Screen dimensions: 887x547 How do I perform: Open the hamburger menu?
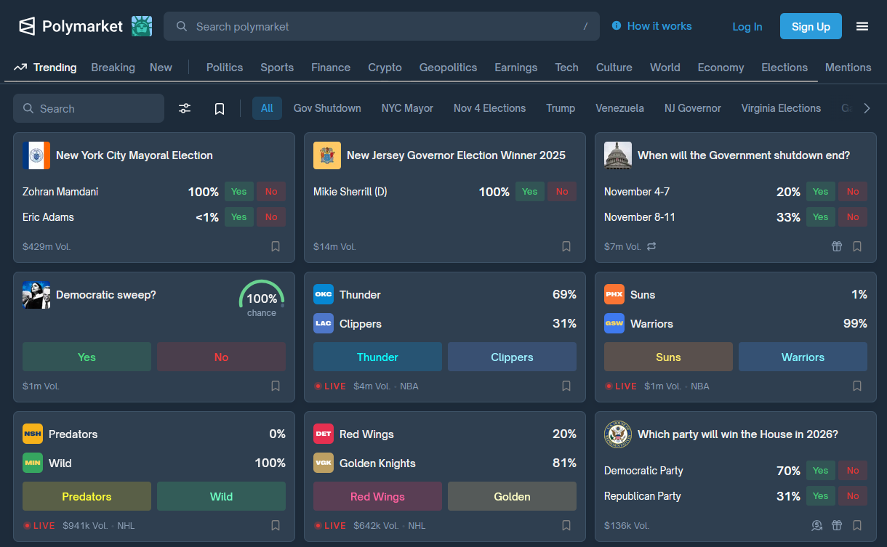[x=862, y=26]
